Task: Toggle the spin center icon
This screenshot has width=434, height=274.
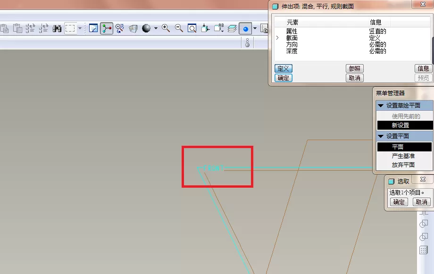Action: click(107, 28)
